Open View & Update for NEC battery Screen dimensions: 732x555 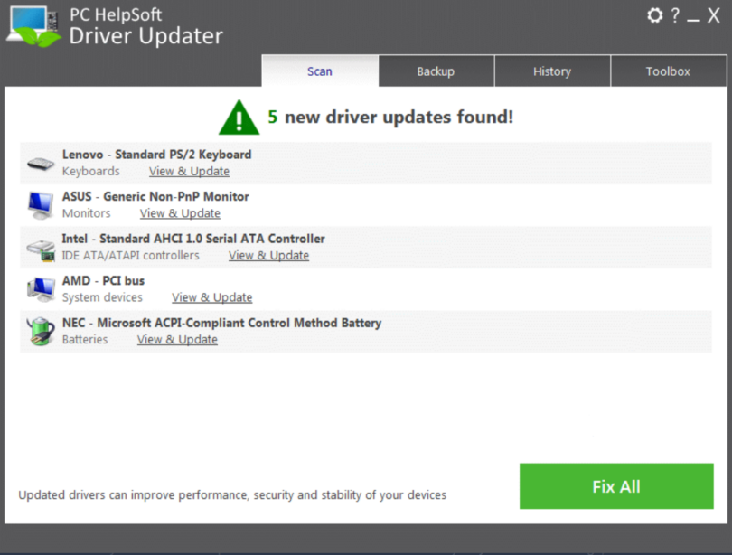click(x=176, y=339)
